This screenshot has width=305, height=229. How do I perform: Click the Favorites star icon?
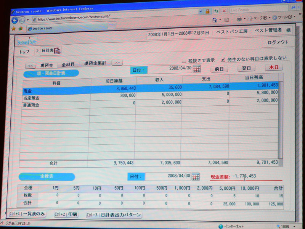click(x=13, y=29)
